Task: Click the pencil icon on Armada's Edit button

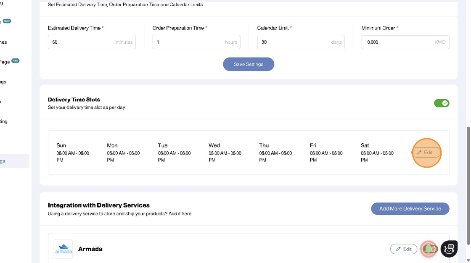Action: pos(398,249)
